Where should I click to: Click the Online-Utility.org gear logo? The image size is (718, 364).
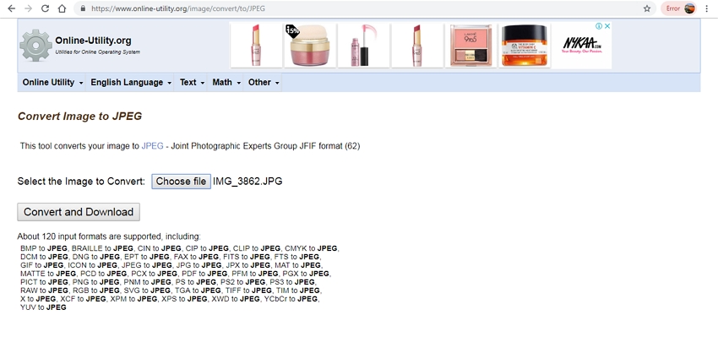coord(35,46)
